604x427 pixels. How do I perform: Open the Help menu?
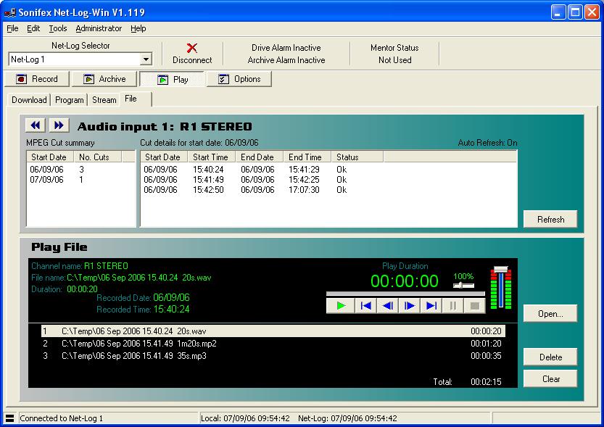pyautogui.click(x=138, y=28)
